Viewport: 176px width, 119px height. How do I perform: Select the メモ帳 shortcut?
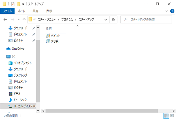click(52, 41)
